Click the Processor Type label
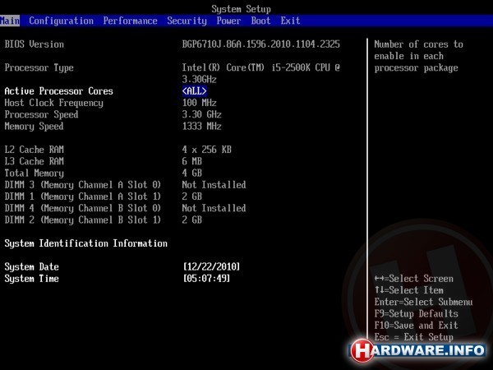 click(39, 67)
